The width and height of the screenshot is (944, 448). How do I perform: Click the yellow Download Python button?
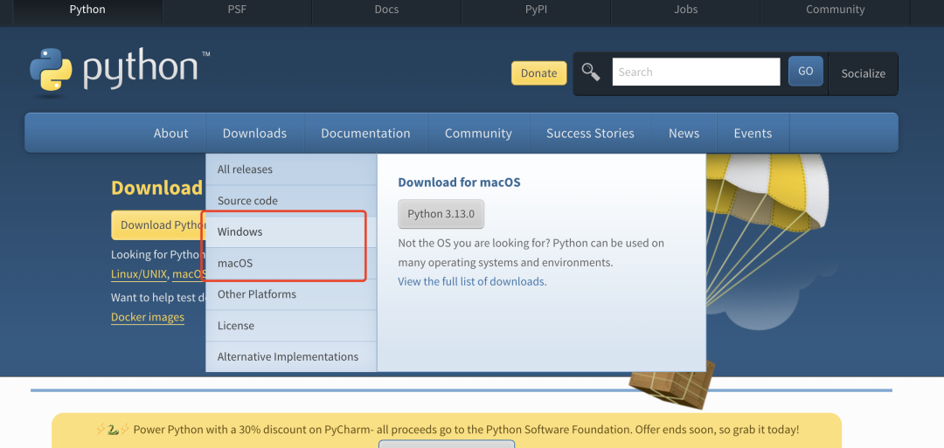(x=158, y=225)
